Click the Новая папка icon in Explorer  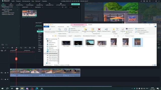[114, 29]
